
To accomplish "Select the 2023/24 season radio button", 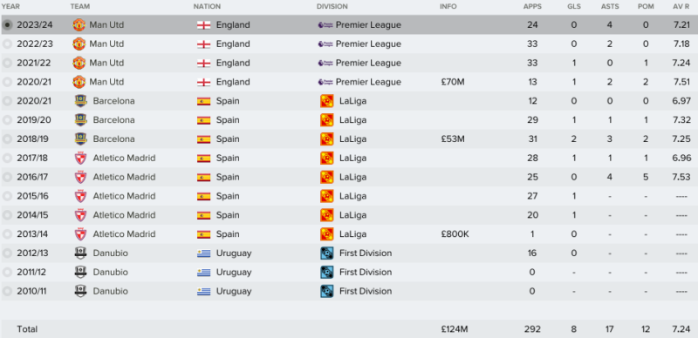I will (7, 25).
